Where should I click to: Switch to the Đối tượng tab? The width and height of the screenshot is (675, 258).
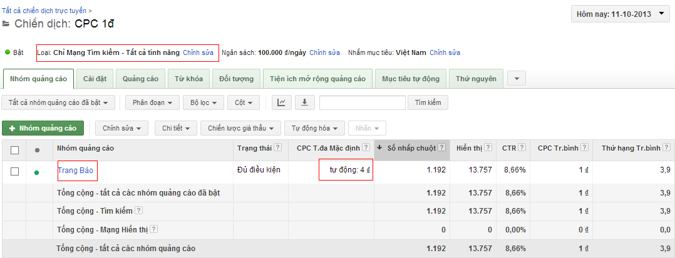[x=236, y=79]
